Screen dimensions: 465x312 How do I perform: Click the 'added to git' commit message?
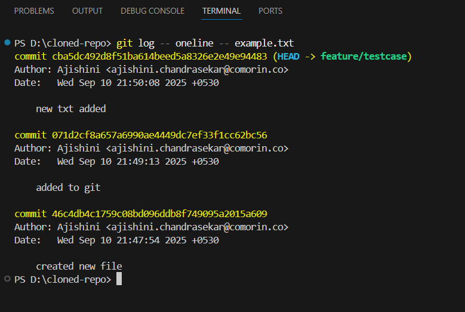(68, 187)
